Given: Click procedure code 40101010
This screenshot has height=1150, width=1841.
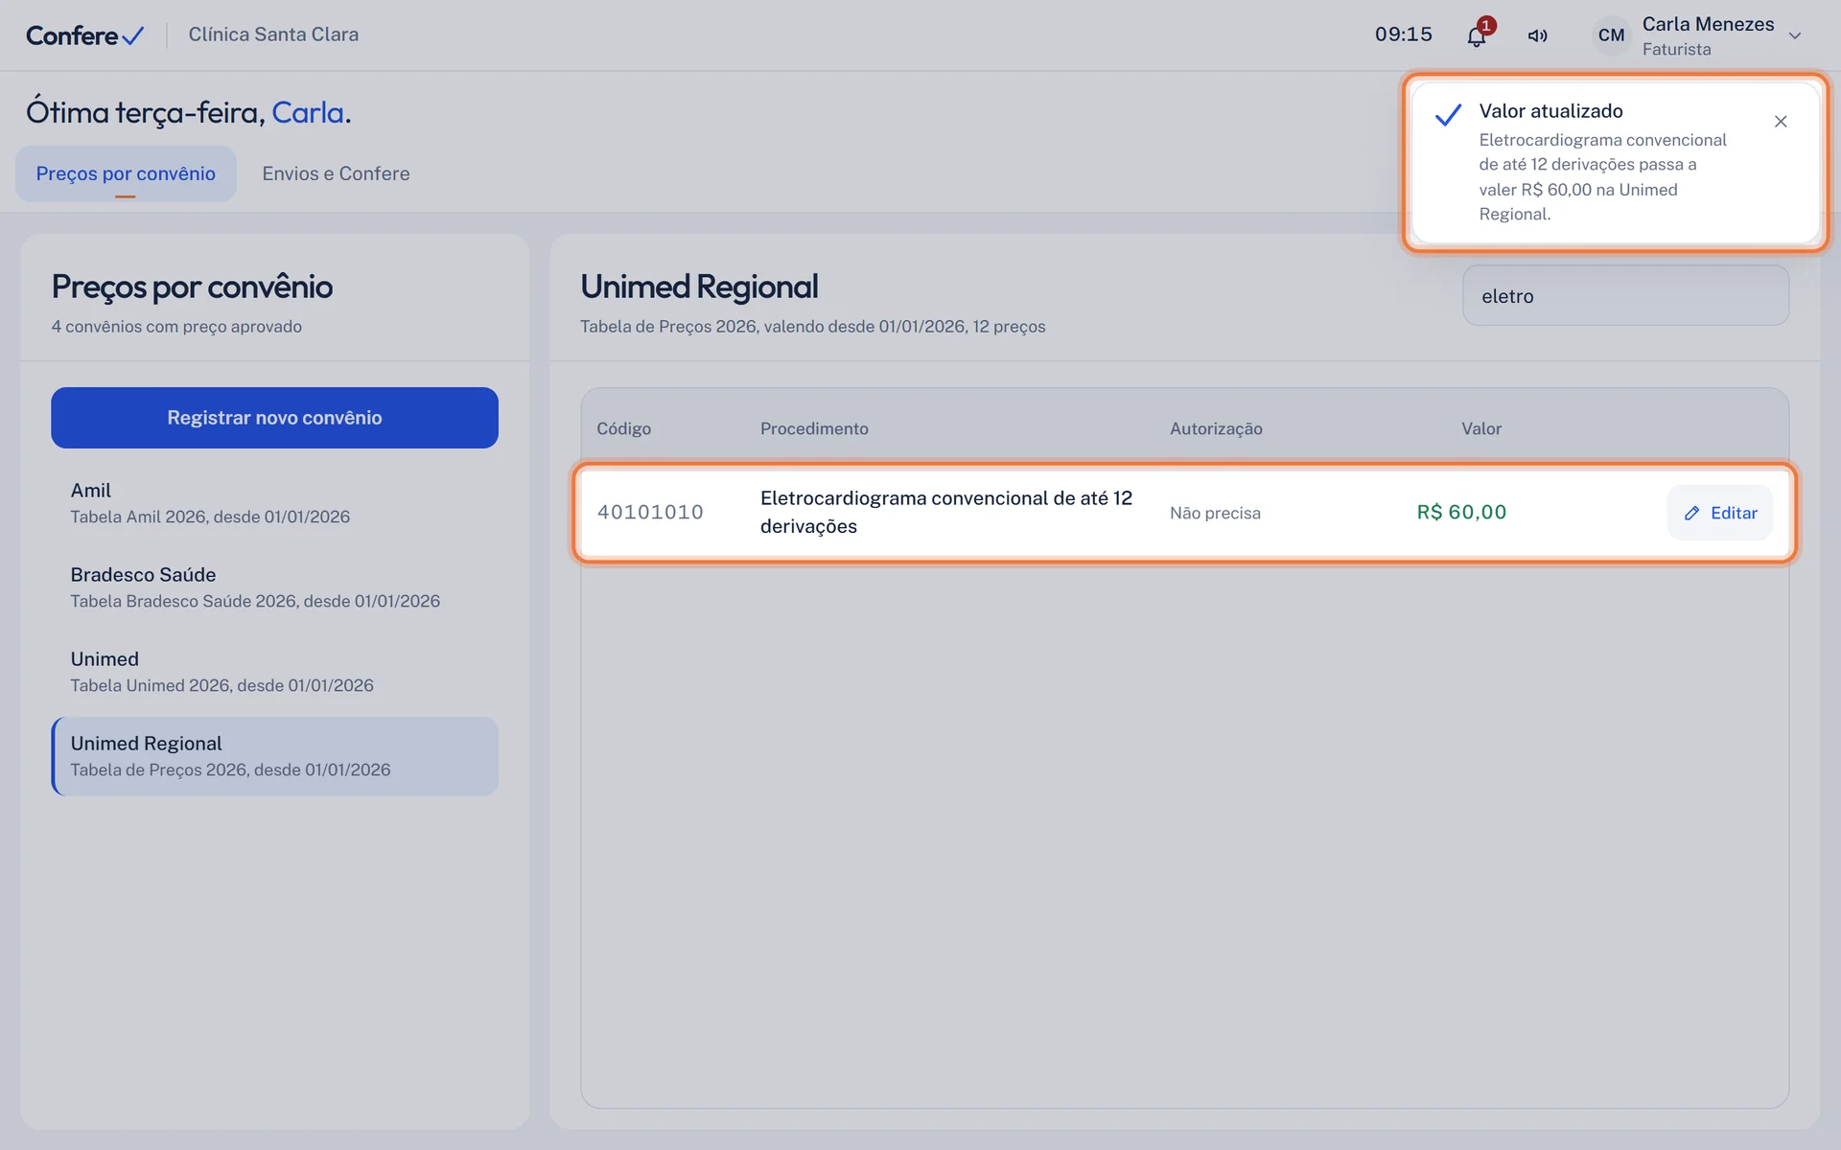Looking at the screenshot, I should point(650,513).
